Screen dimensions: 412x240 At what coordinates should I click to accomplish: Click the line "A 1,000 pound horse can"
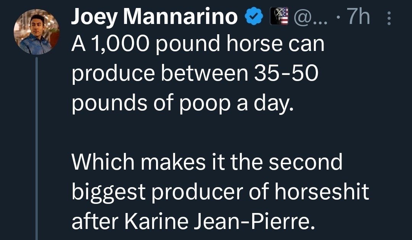tap(198, 44)
